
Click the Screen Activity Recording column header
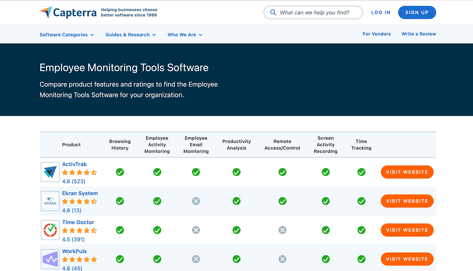coord(326,145)
